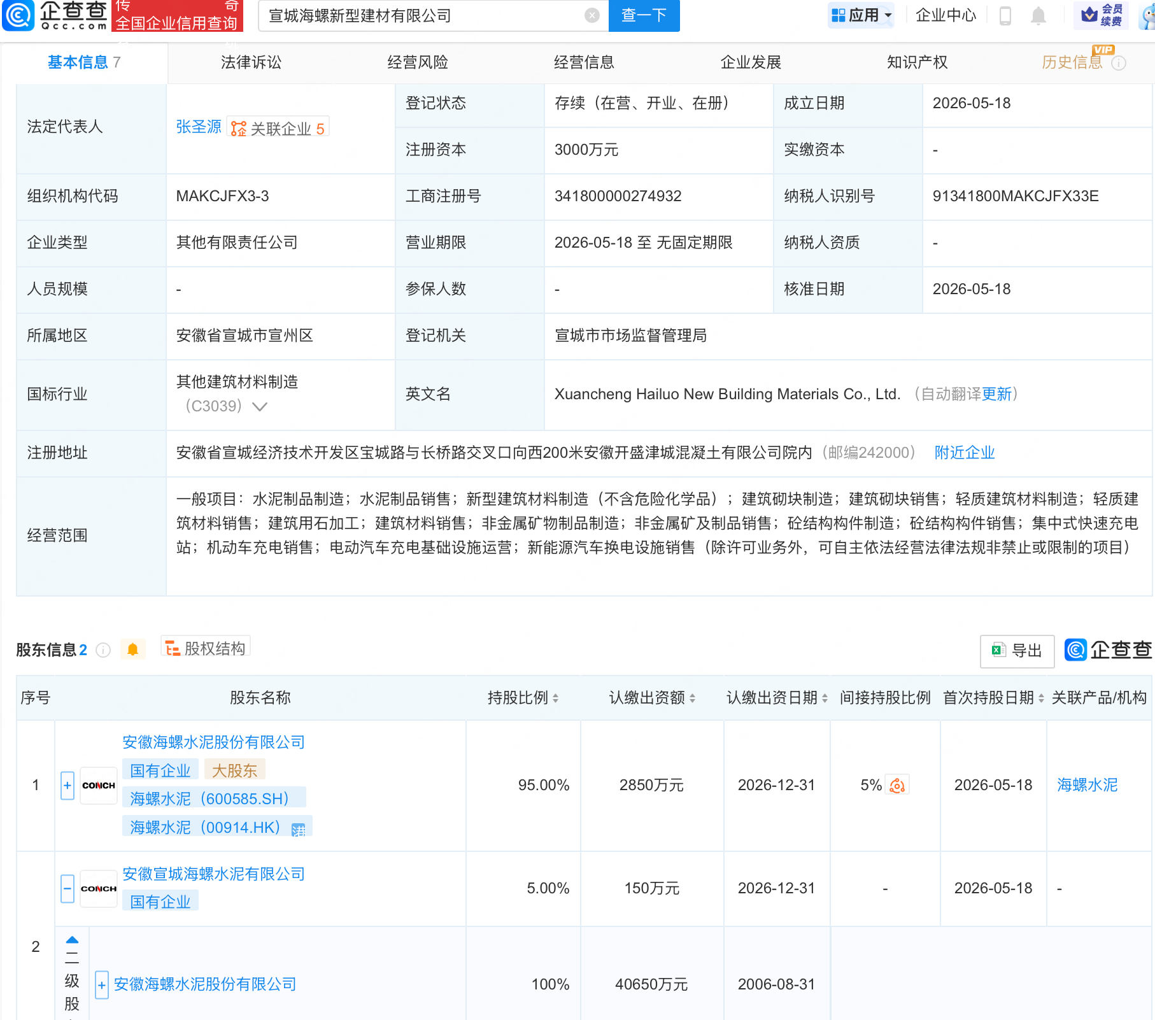Click the 导出 export button
The width and height of the screenshot is (1155, 1020).
pyautogui.click(x=1017, y=651)
